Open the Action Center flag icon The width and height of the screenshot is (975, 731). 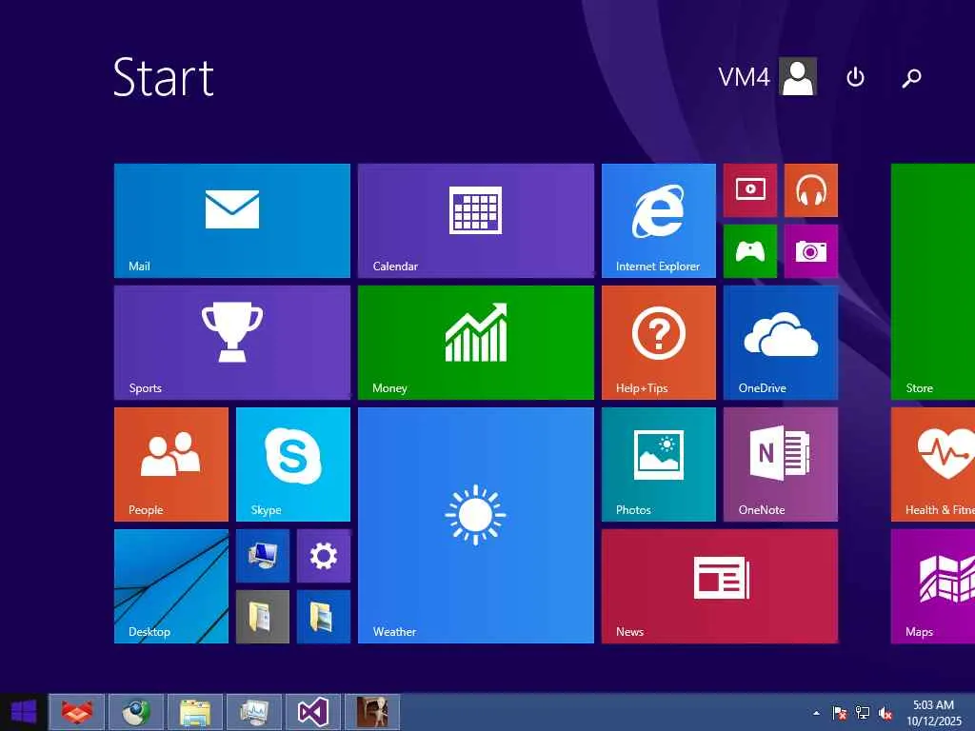(x=839, y=713)
